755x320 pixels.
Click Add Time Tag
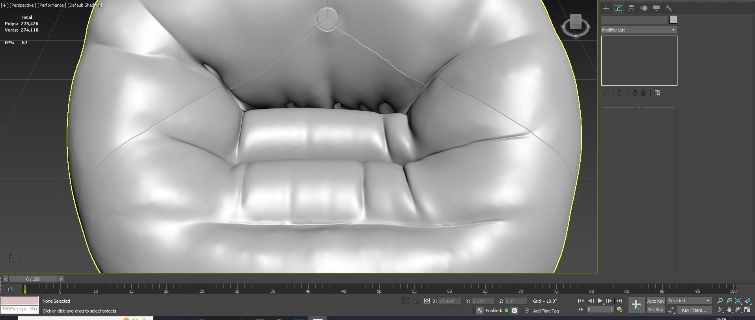(x=546, y=311)
